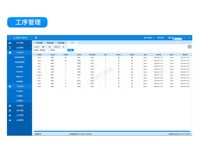Open 消息 messages speaker icon
200x145 pixels.
(x=159, y=38)
